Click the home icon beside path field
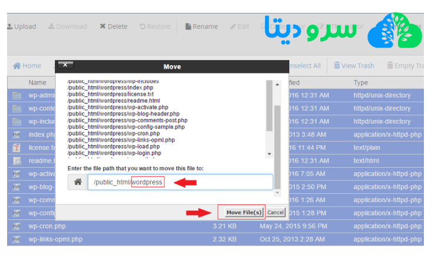This screenshot has height=259, width=441. [x=77, y=183]
